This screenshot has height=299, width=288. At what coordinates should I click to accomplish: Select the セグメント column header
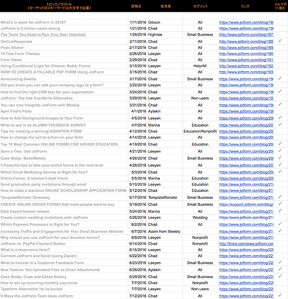(x=200, y=6)
